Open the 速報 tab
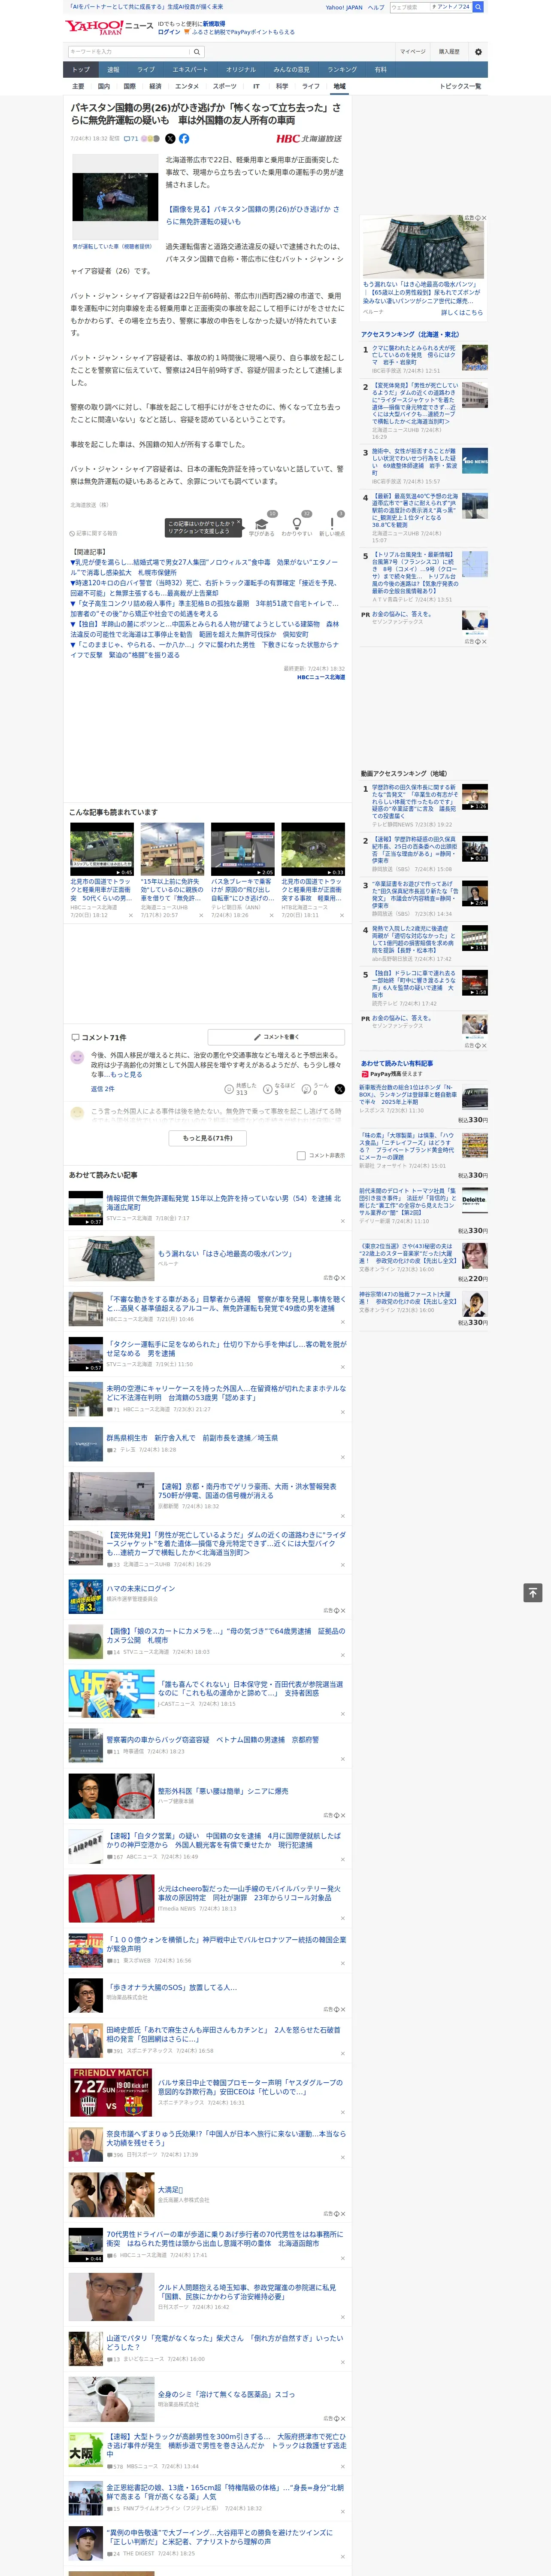551x2576 pixels. click(x=113, y=70)
